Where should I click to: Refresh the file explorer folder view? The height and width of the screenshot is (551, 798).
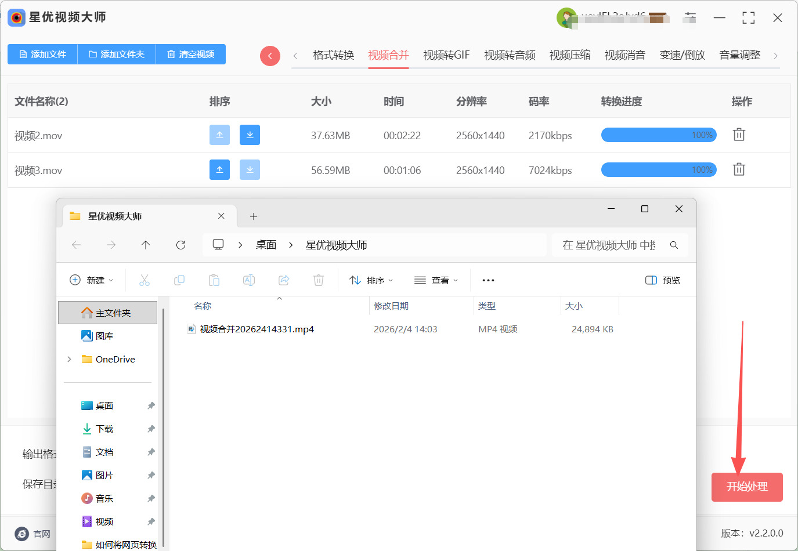180,245
